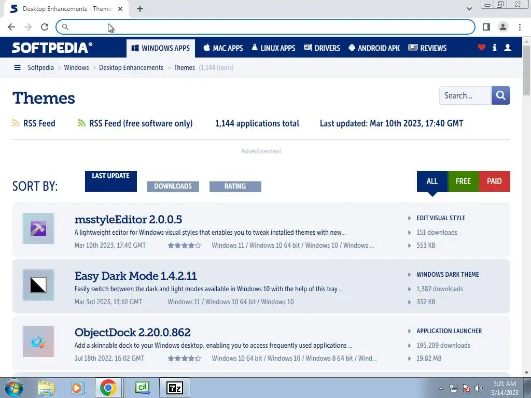
Task: Click '151 downloads' text
Action: (437, 233)
